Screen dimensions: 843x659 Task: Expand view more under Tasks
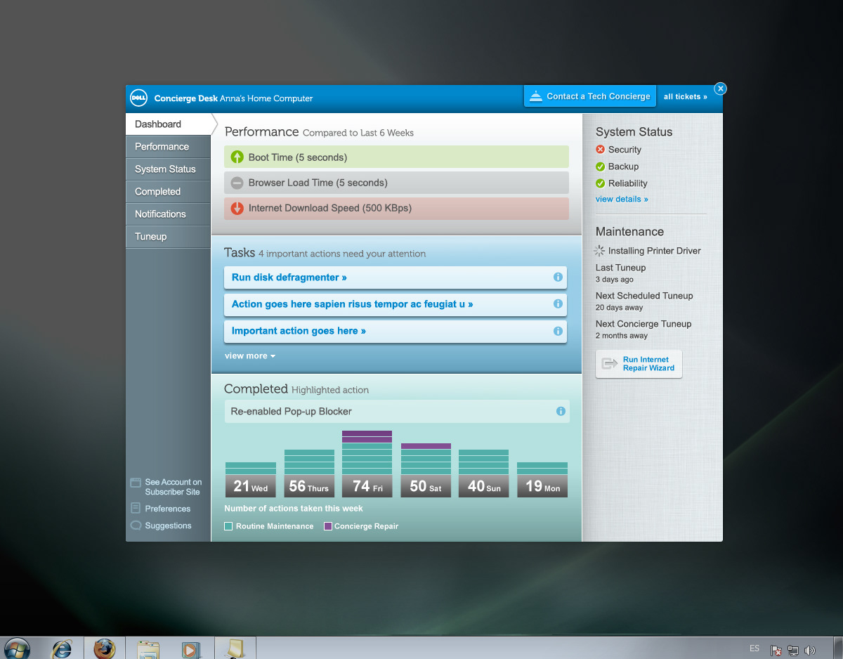(x=250, y=356)
